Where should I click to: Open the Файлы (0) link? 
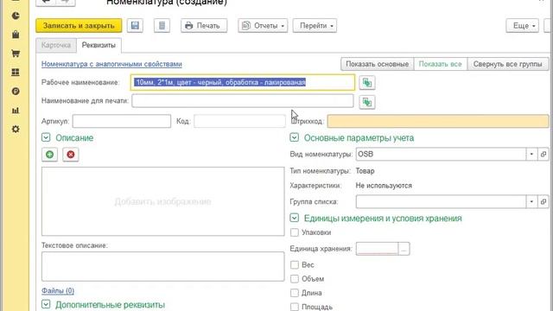pyautogui.click(x=58, y=291)
